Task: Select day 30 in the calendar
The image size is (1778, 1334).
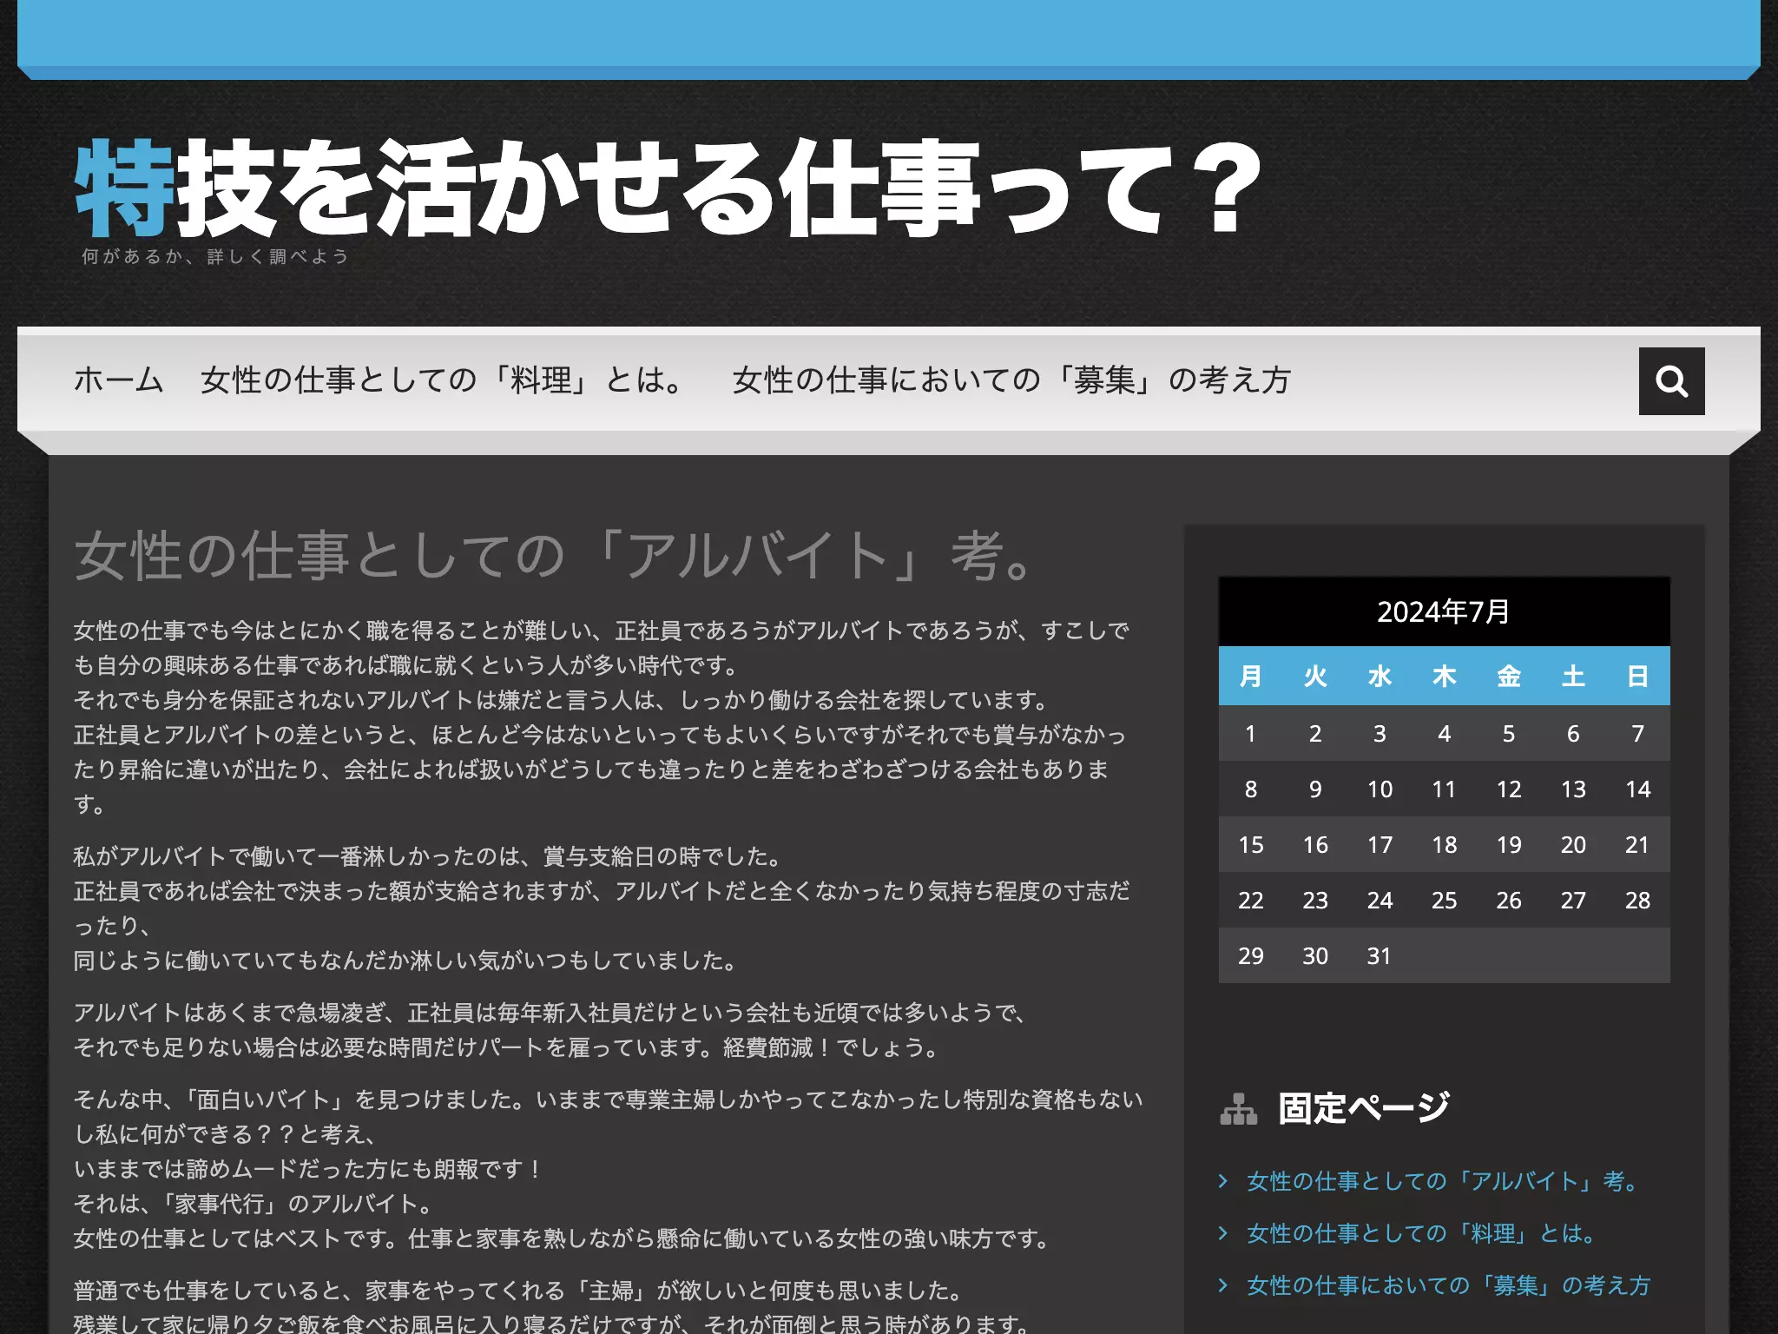Action: 1315,956
